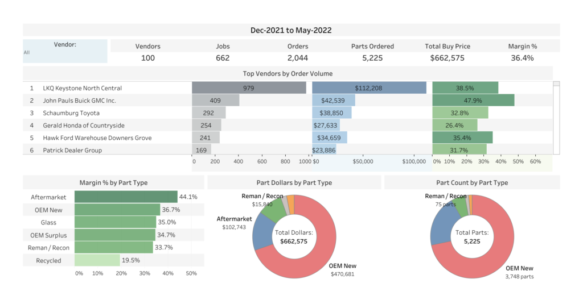
Task: Click the OEM Surplus row label
Action: (x=49, y=235)
